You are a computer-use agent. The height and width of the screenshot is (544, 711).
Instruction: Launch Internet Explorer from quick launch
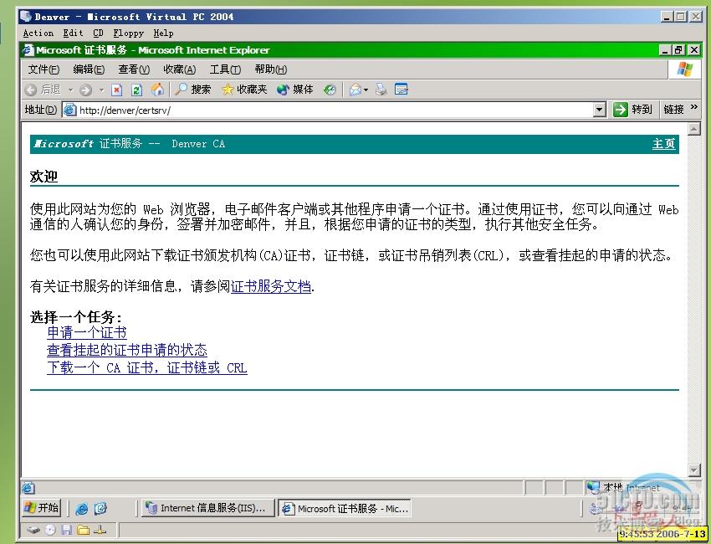(x=82, y=509)
